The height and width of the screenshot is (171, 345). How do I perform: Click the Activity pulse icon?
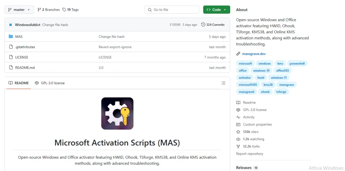pos(238,117)
